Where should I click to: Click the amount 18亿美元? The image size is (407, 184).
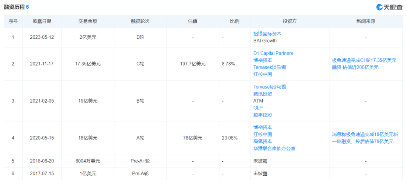point(88,138)
